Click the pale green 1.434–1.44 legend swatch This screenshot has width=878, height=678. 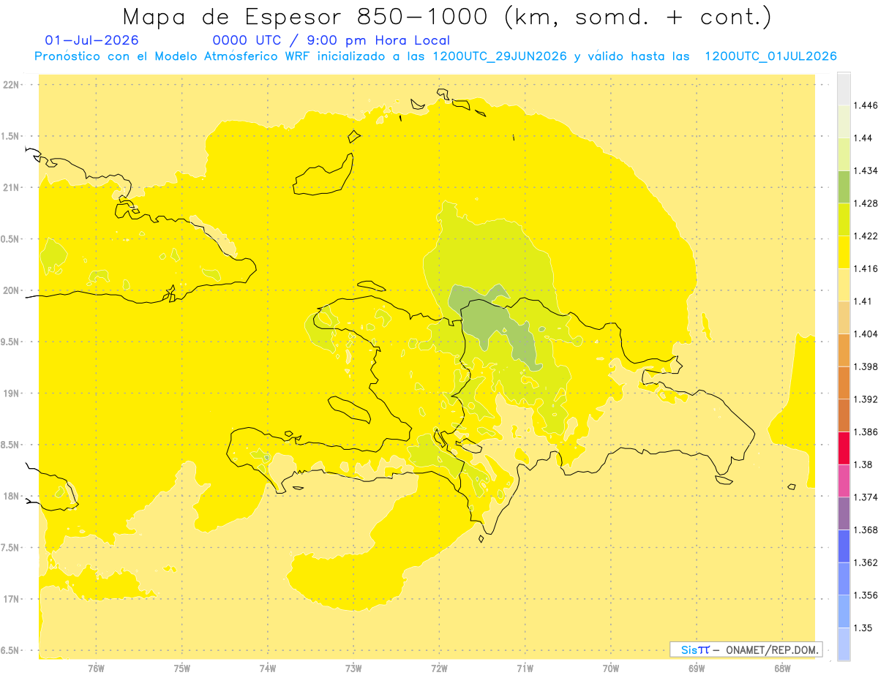coord(844,154)
